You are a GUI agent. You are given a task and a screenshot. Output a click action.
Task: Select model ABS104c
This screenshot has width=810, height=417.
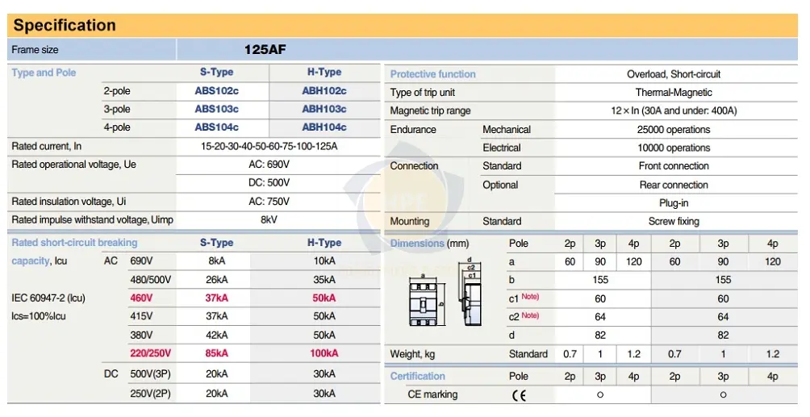(216, 127)
